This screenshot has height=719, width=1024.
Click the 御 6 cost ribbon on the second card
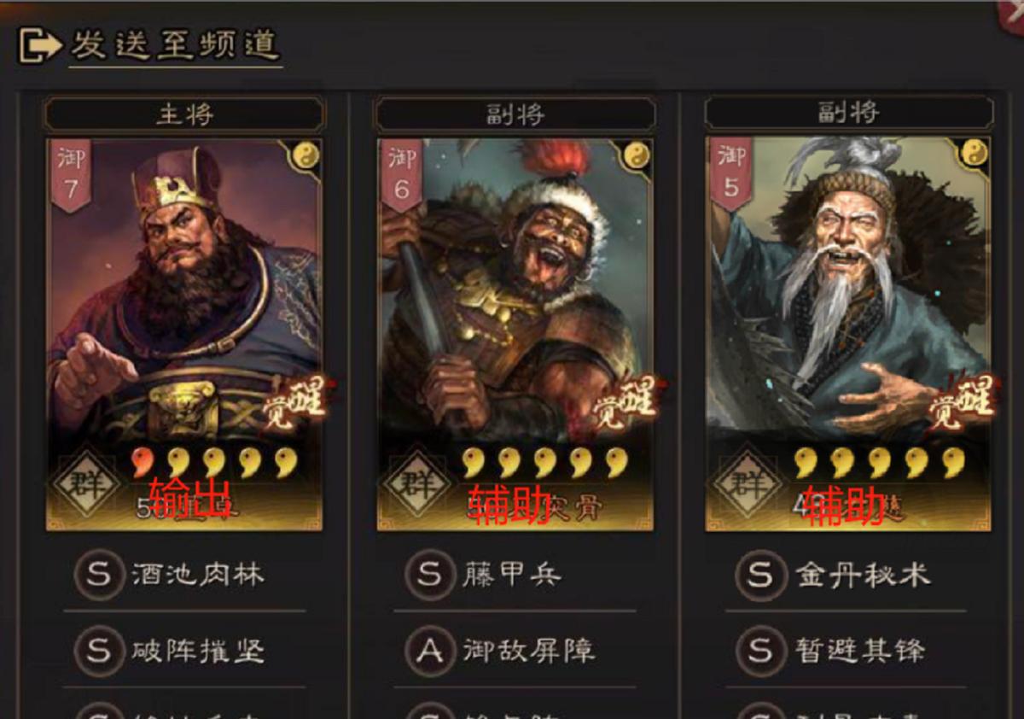pyautogui.click(x=401, y=175)
